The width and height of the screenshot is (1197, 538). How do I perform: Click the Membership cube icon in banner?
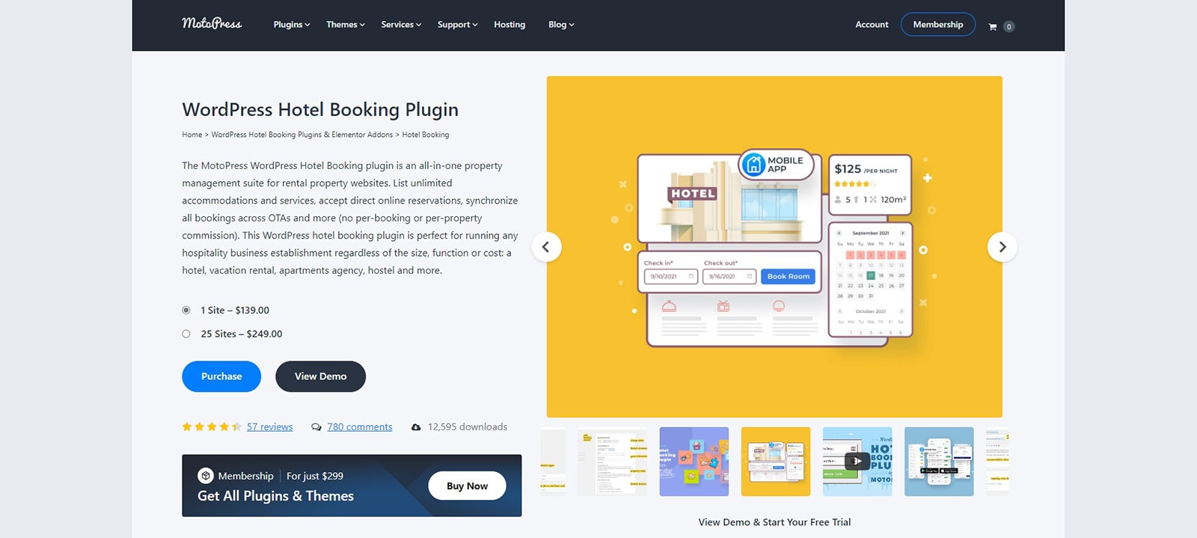[x=206, y=476]
